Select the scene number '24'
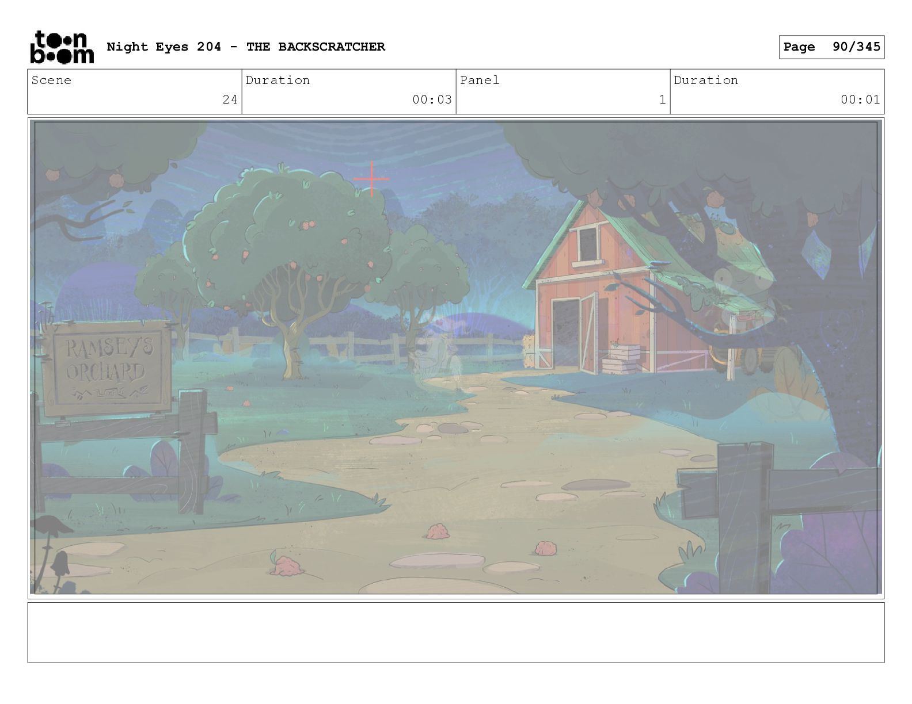912x704 pixels. click(230, 100)
